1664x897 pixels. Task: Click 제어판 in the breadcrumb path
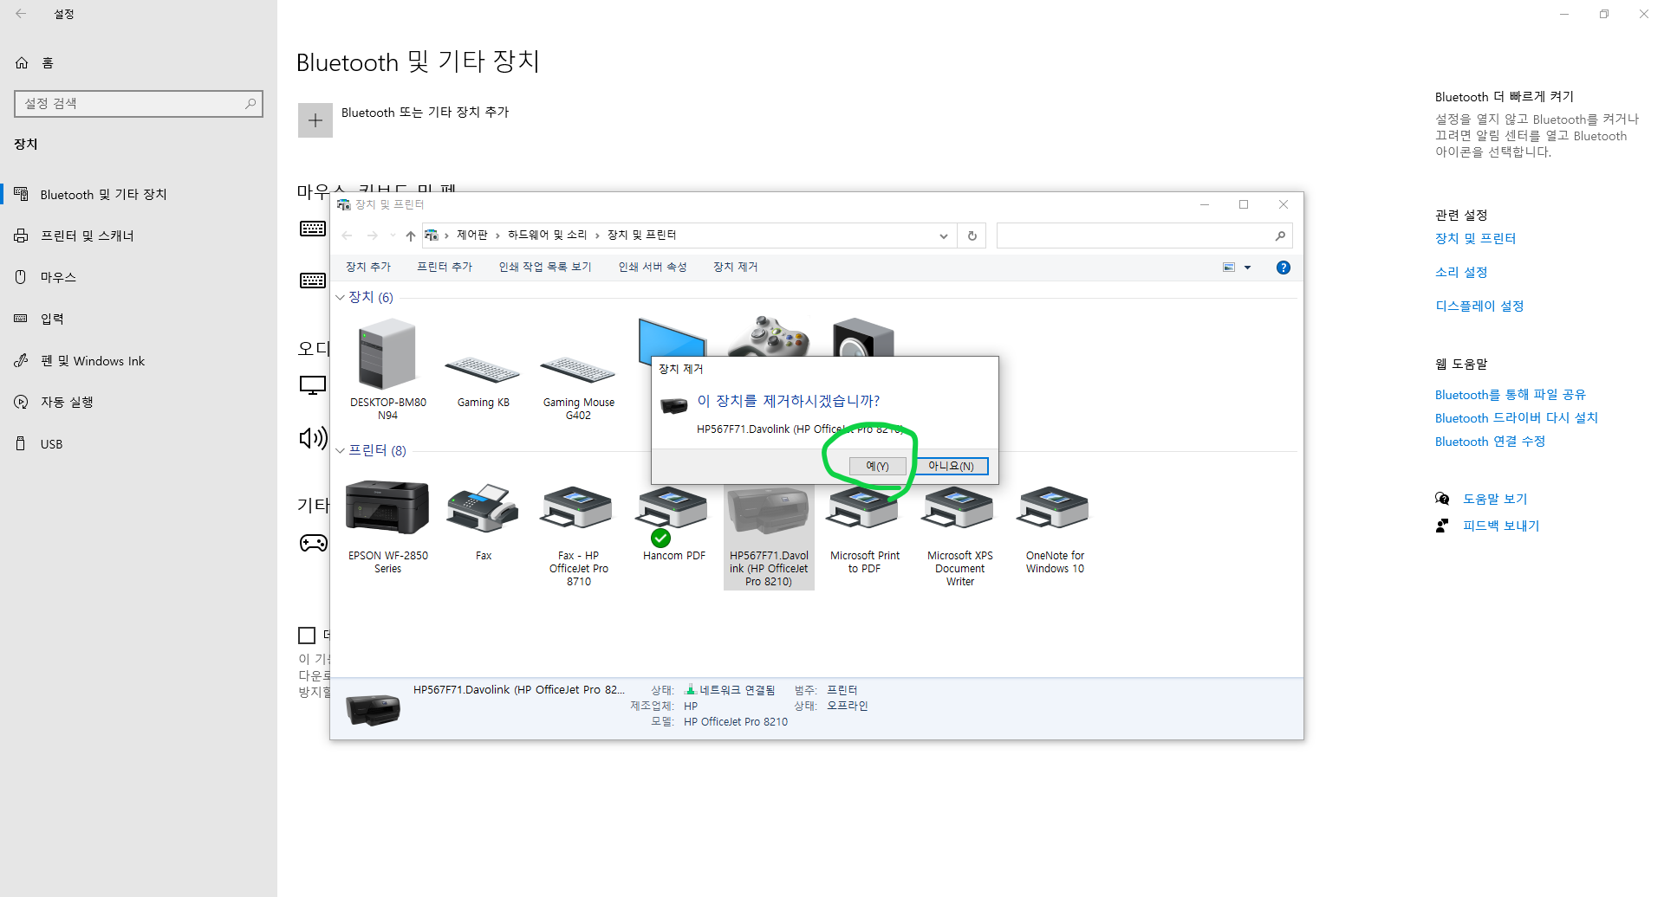472,235
